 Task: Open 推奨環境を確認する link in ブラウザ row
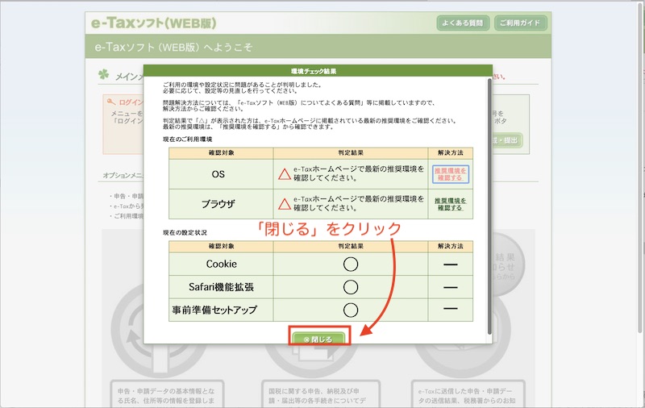coord(451,205)
